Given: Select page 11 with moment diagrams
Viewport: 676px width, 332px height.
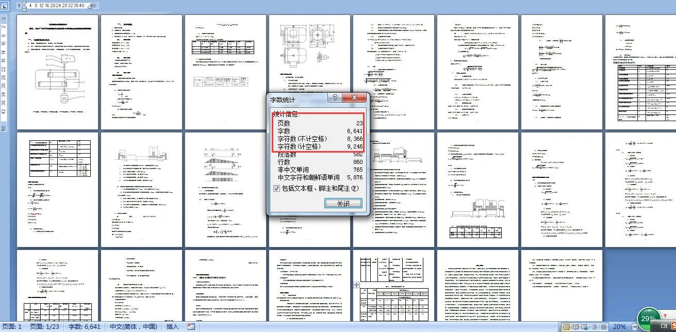Looking at the screenshot, I should point(225,190).
